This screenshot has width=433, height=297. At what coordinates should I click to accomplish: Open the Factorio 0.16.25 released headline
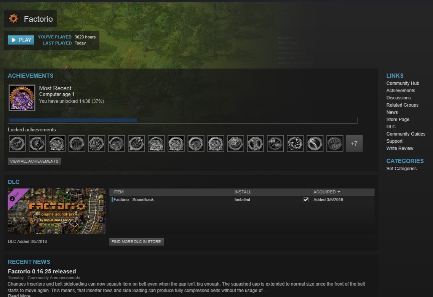click(42, 271)
